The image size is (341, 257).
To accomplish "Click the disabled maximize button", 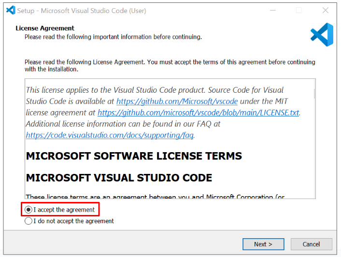I will pyautogui.click(x=298, y=10).
